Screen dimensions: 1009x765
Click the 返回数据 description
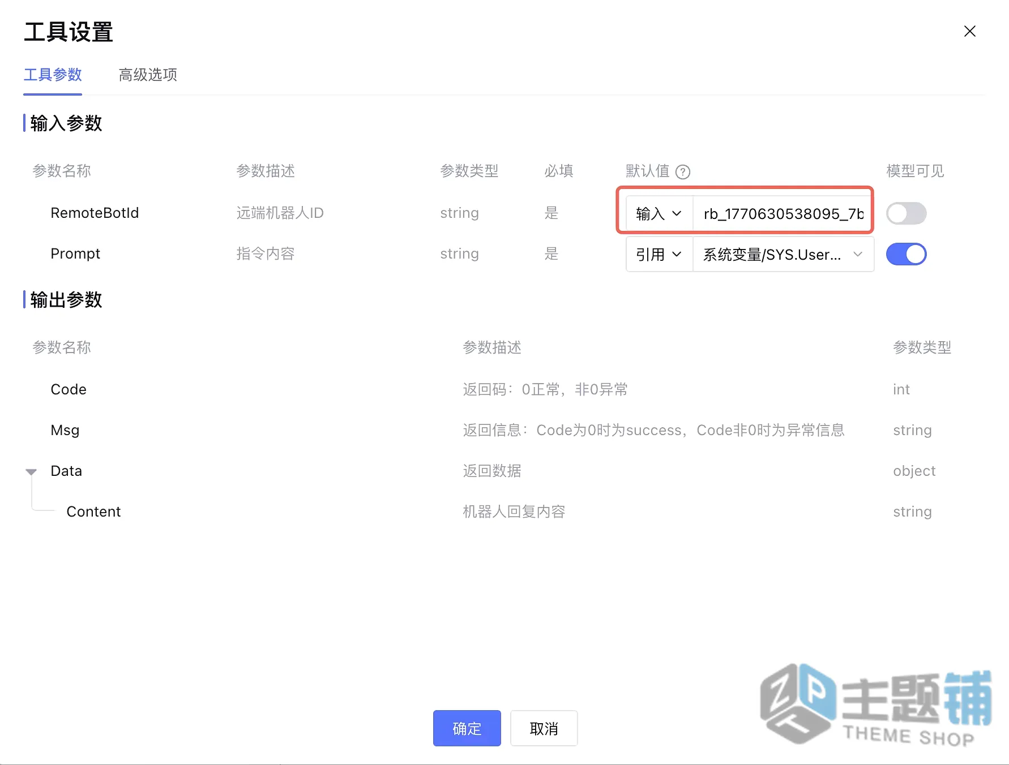pyautogui.click(x=492, y=471)
